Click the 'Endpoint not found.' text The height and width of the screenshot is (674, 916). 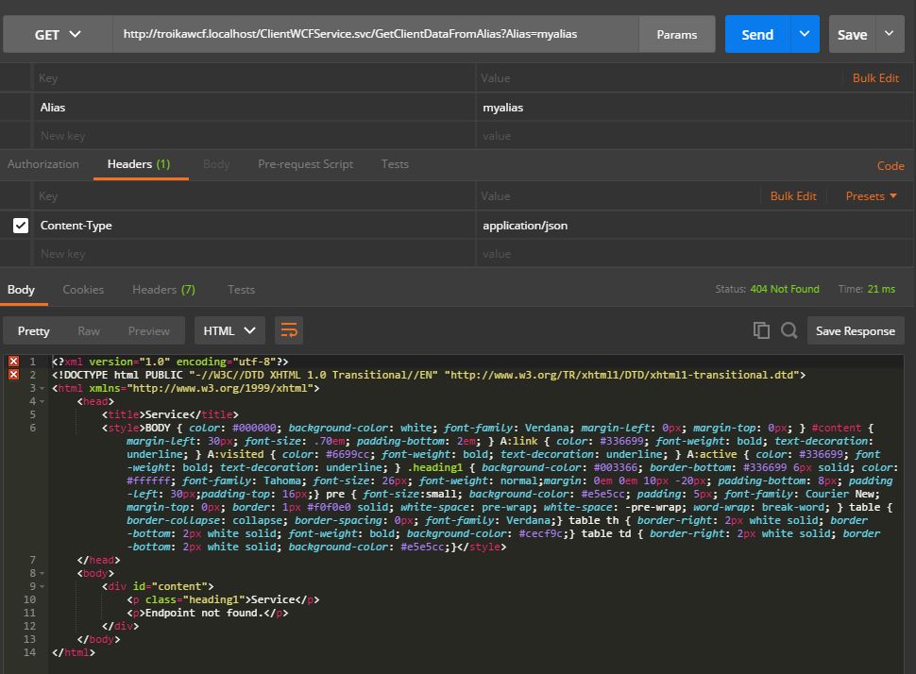[204, 613]
